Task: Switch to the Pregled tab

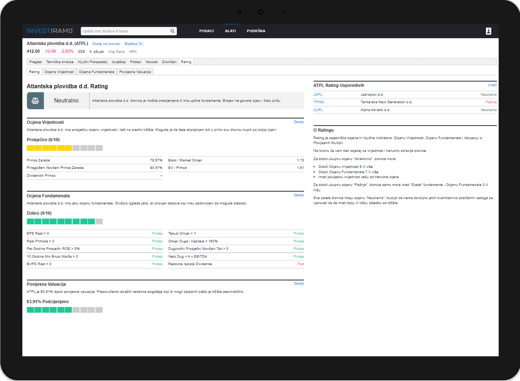Action: 35,62
